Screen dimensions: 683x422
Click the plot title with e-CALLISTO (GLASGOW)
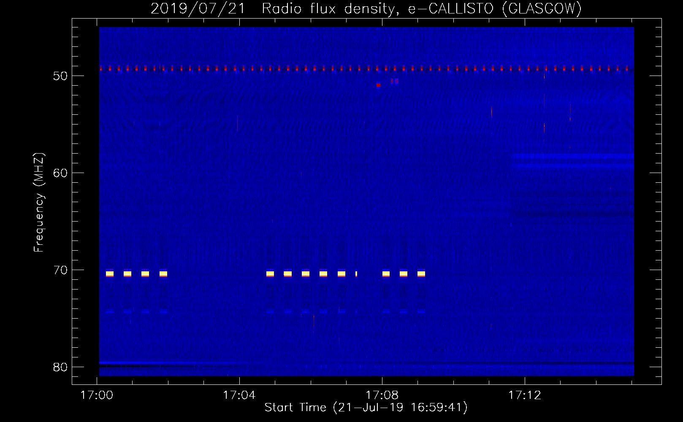[x=366, y=8]
